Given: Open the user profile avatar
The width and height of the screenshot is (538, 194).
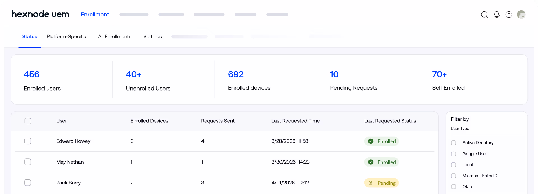Looking at the screenshot, I should pyautogui.click(x=521, y=15).
